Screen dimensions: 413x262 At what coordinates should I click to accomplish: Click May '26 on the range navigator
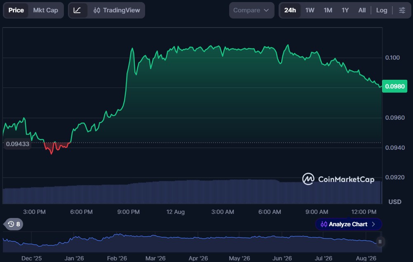point(239,258)
